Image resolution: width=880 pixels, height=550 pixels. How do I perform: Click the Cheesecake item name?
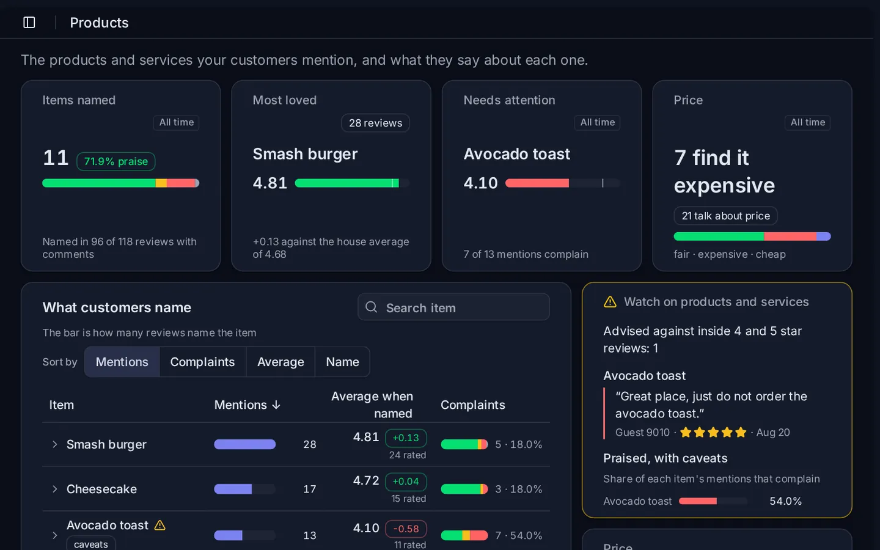click(101, 489)
